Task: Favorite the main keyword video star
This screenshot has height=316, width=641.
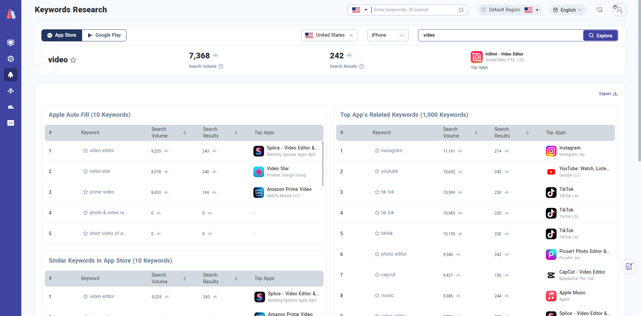Action: click(x=73, y=60)
